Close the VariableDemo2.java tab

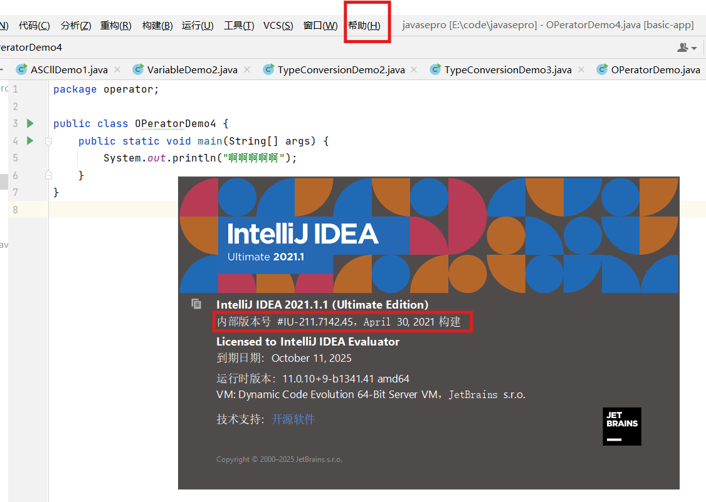point(247,69)
